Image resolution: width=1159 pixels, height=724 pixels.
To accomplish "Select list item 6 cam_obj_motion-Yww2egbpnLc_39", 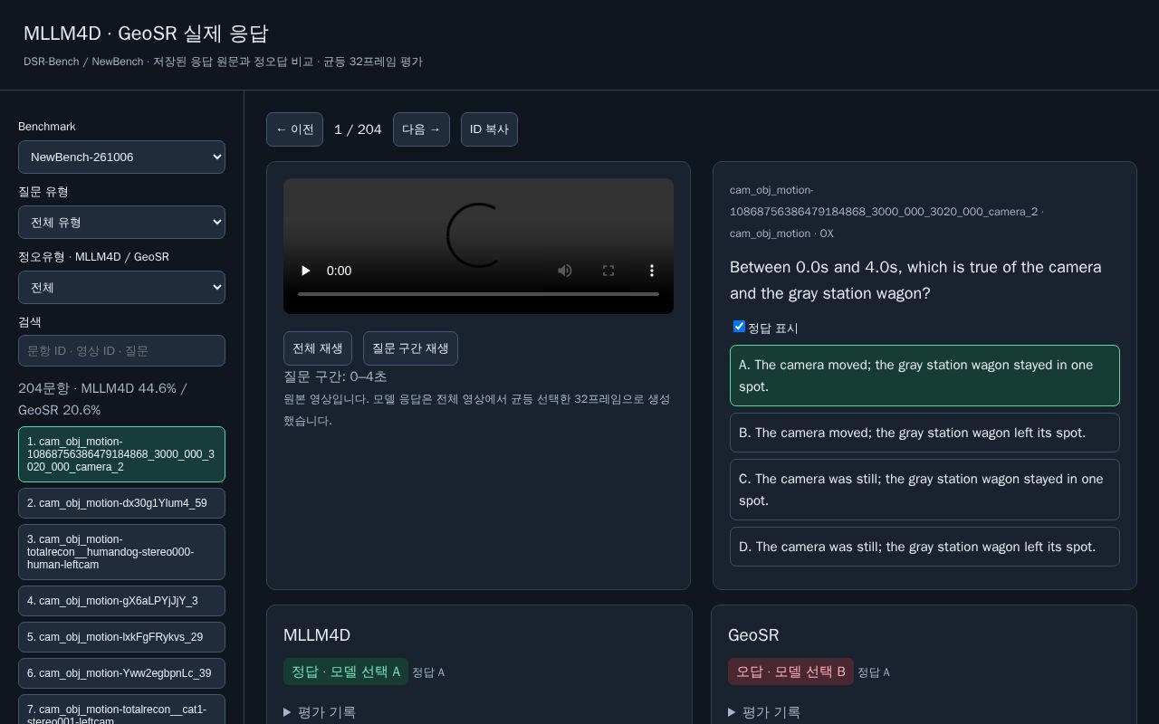I will (x=121, y=673).
